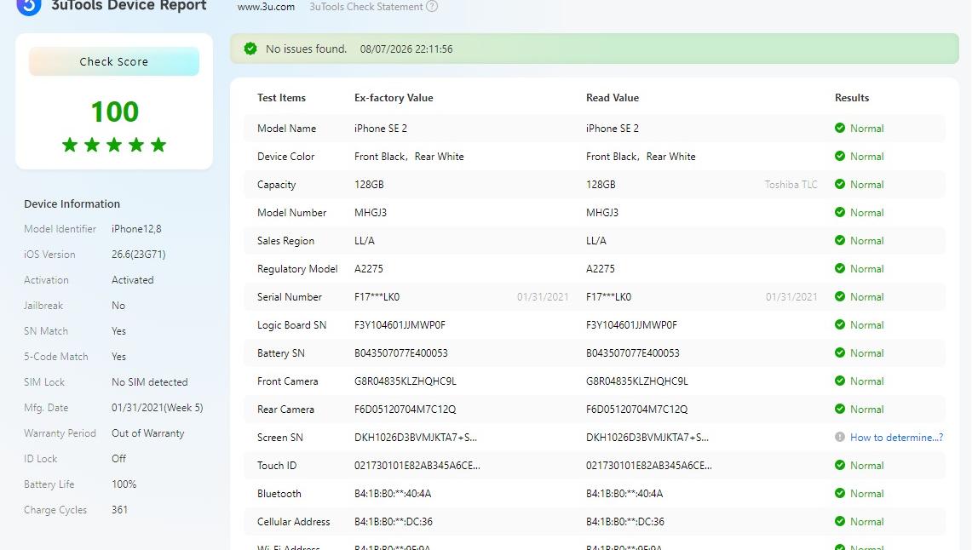
Task: Click the Results column header
Action: [x=852, y=98]
